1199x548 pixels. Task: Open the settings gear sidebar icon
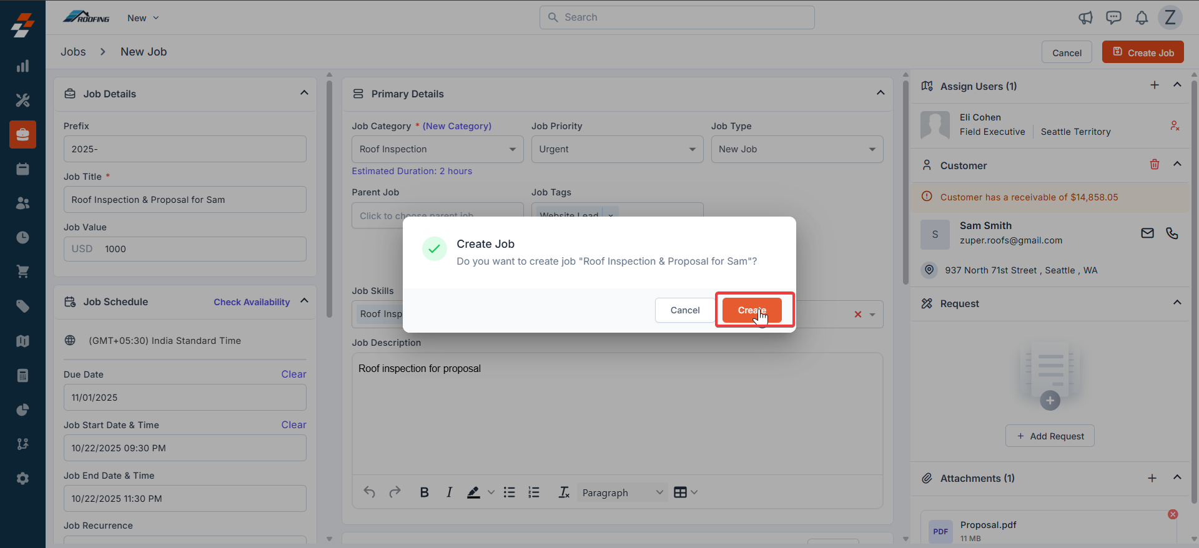[22, 478]
